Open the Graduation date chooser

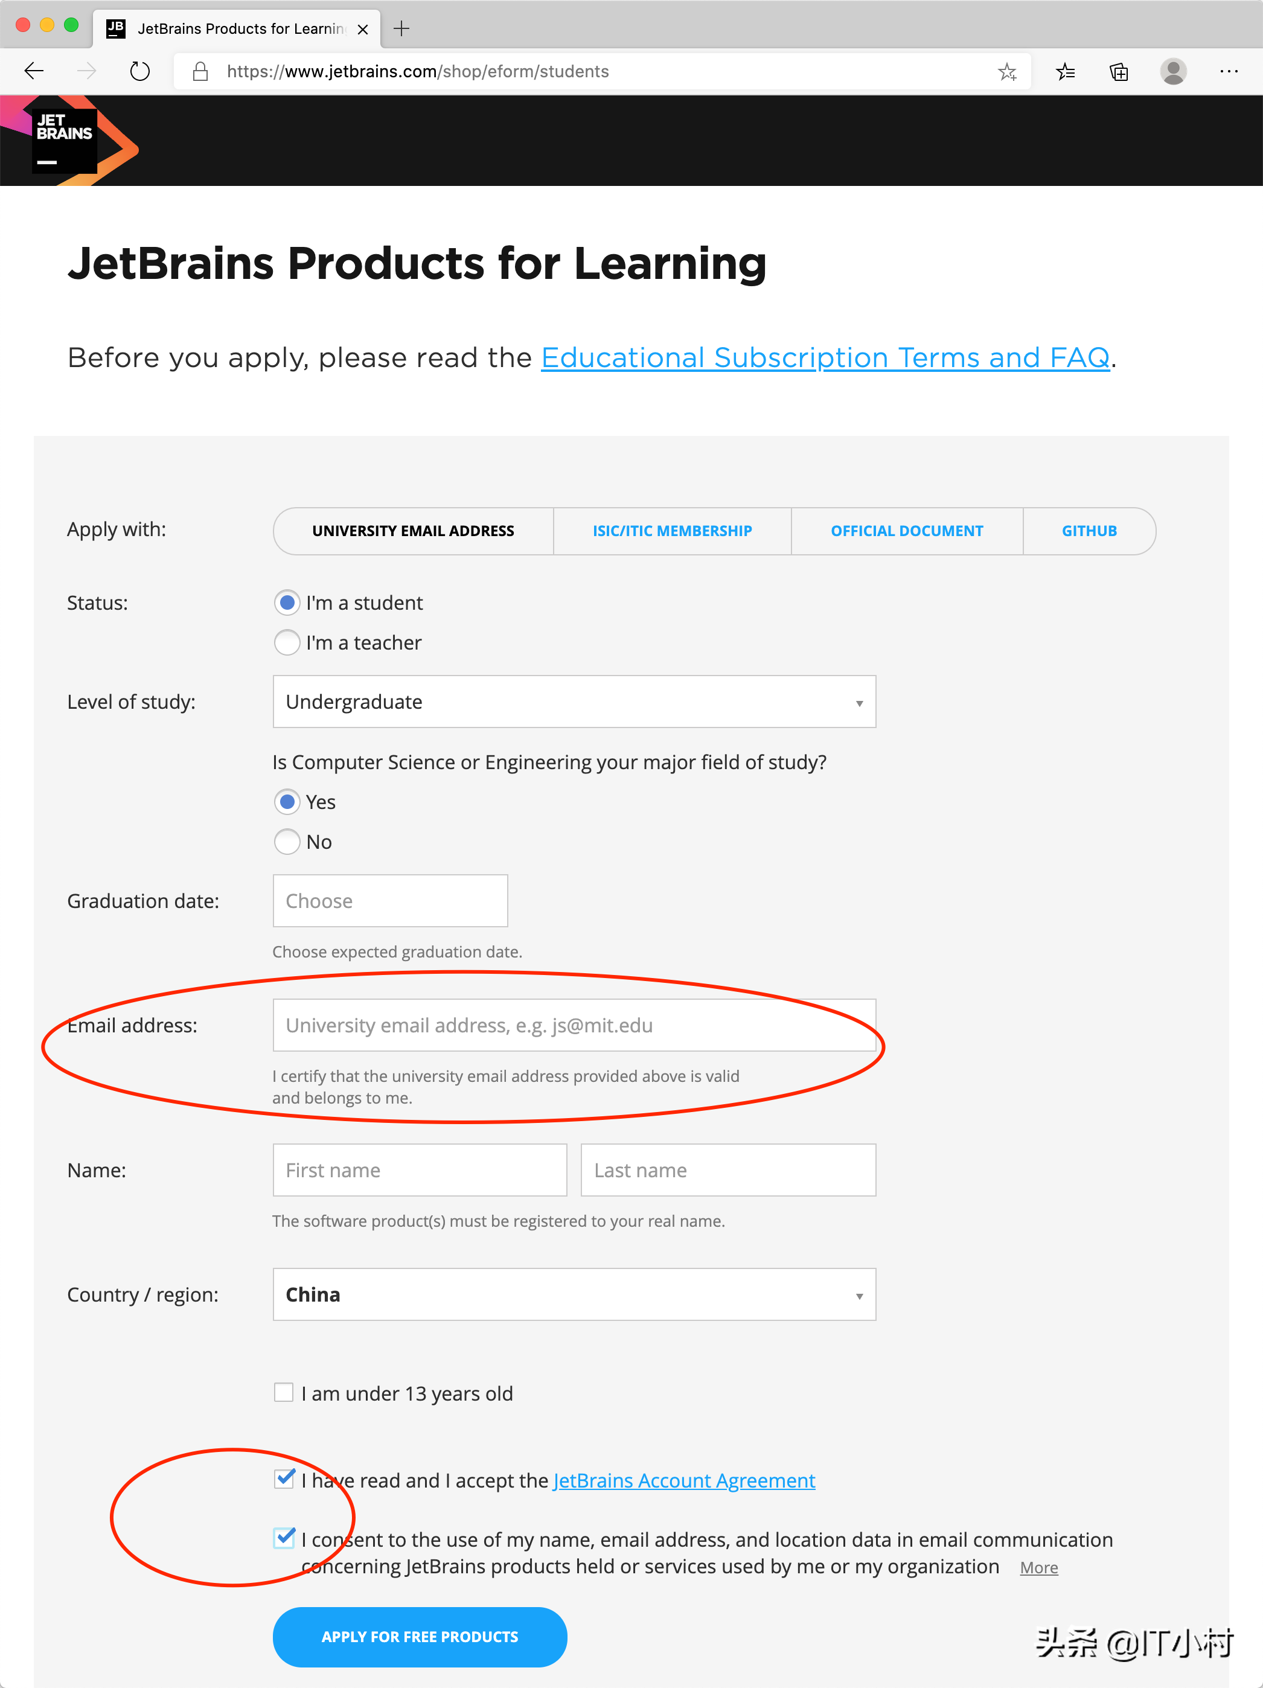[389, 901]
